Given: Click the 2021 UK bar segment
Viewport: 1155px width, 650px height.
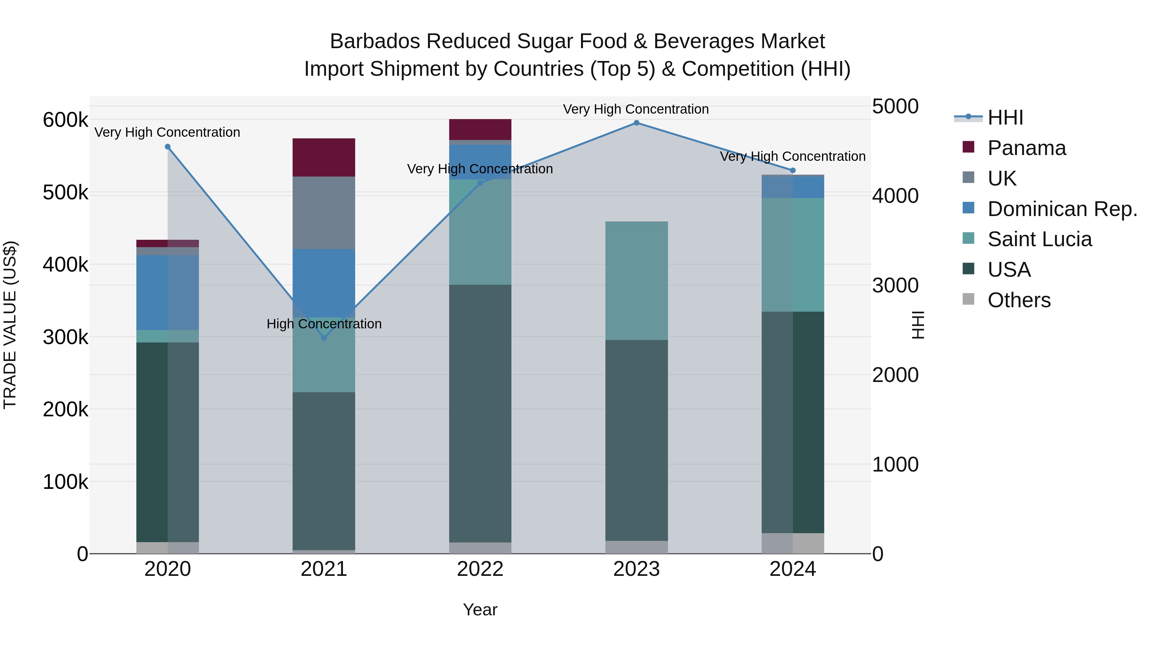Looking at the screenshot, I should point(324,213).
